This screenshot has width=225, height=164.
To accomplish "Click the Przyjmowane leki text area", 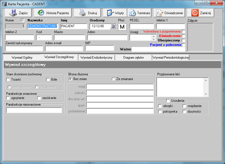I will point(180,87).
